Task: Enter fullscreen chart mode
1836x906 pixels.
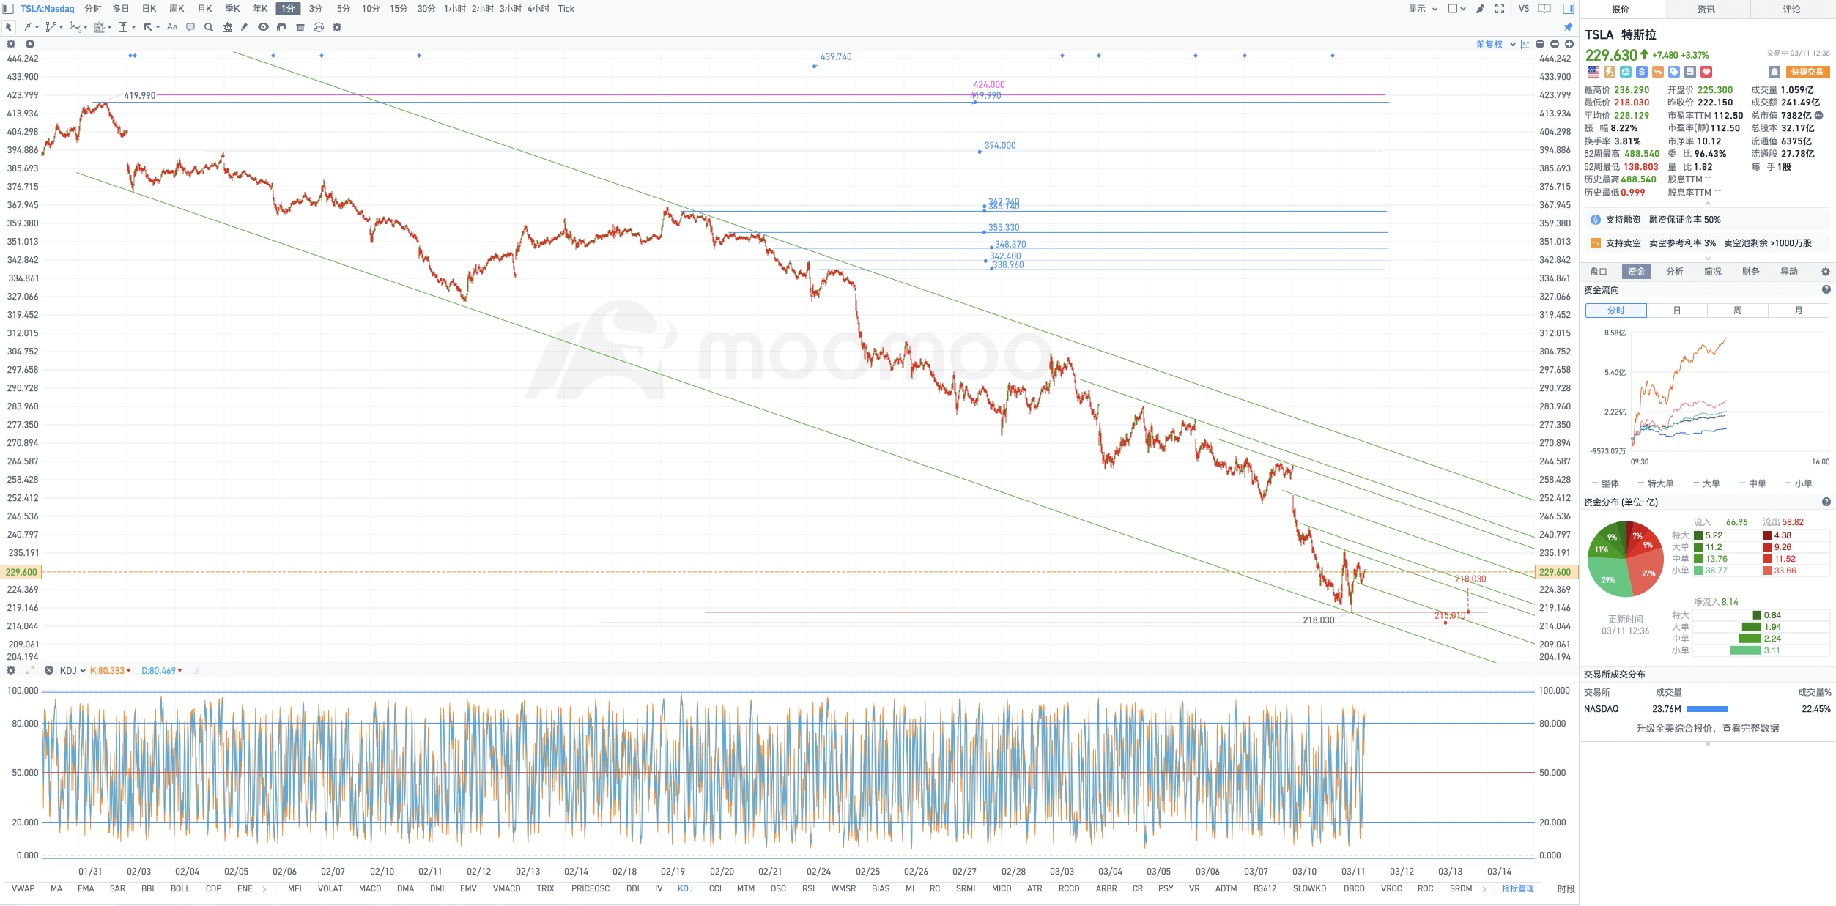Action: coord(1500,9)
